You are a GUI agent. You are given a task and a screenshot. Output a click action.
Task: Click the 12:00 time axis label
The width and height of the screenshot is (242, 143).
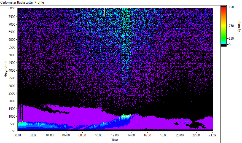click(x=115, y=135)
